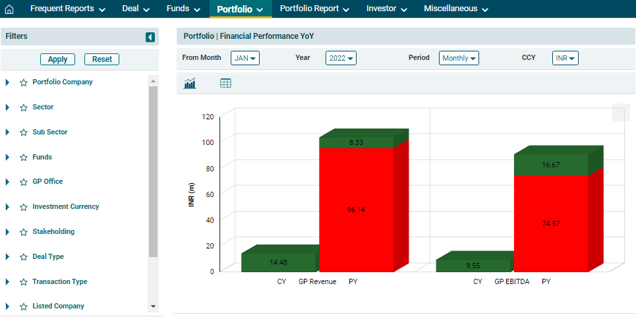Click the red GP Revenue PY bar
The image size is (636, 317).
357,210
